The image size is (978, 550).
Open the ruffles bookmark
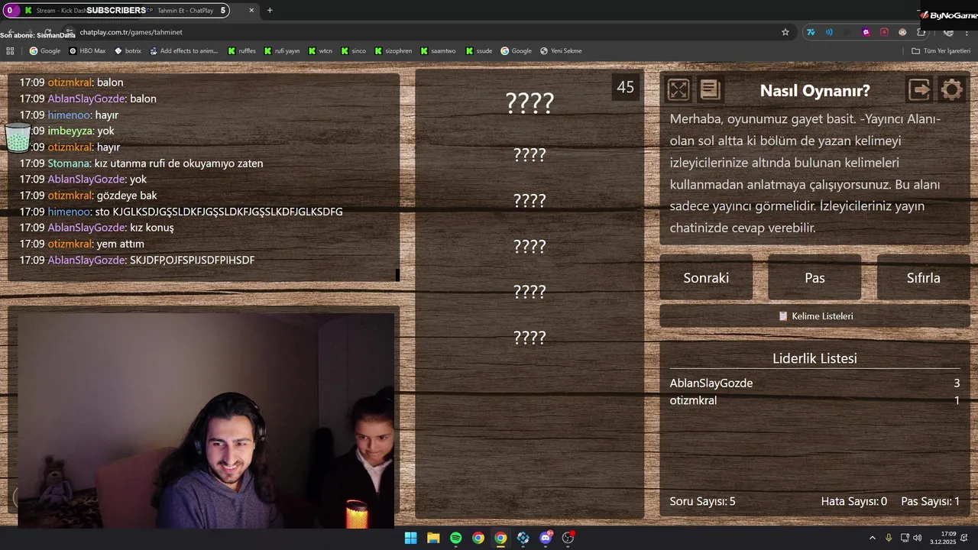point(241,51)
